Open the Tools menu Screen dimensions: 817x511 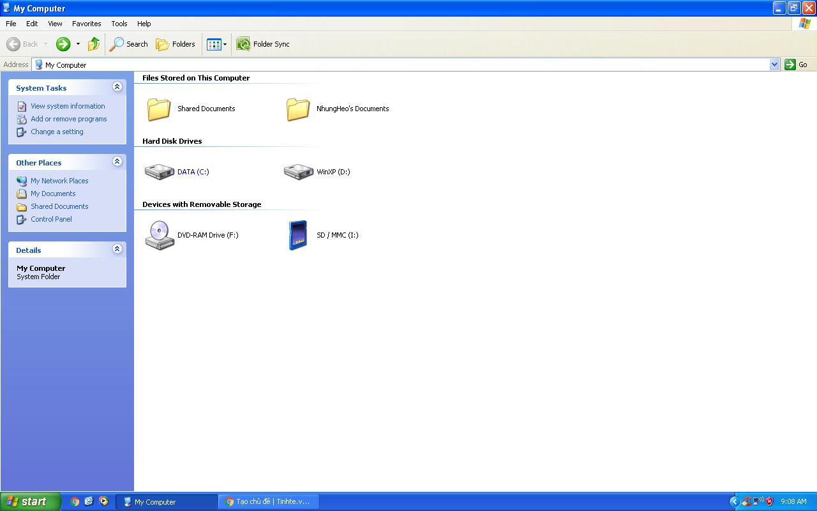[x=119, y=24]
